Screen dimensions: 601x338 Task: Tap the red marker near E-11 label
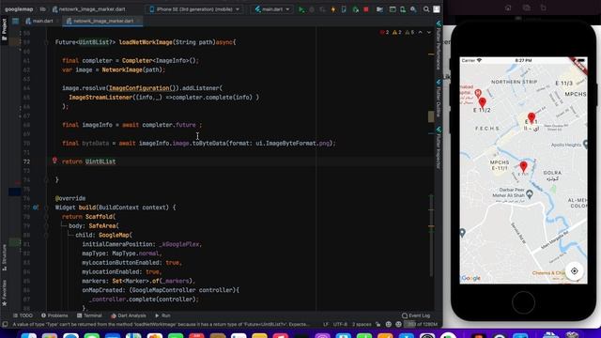(532, 117)
